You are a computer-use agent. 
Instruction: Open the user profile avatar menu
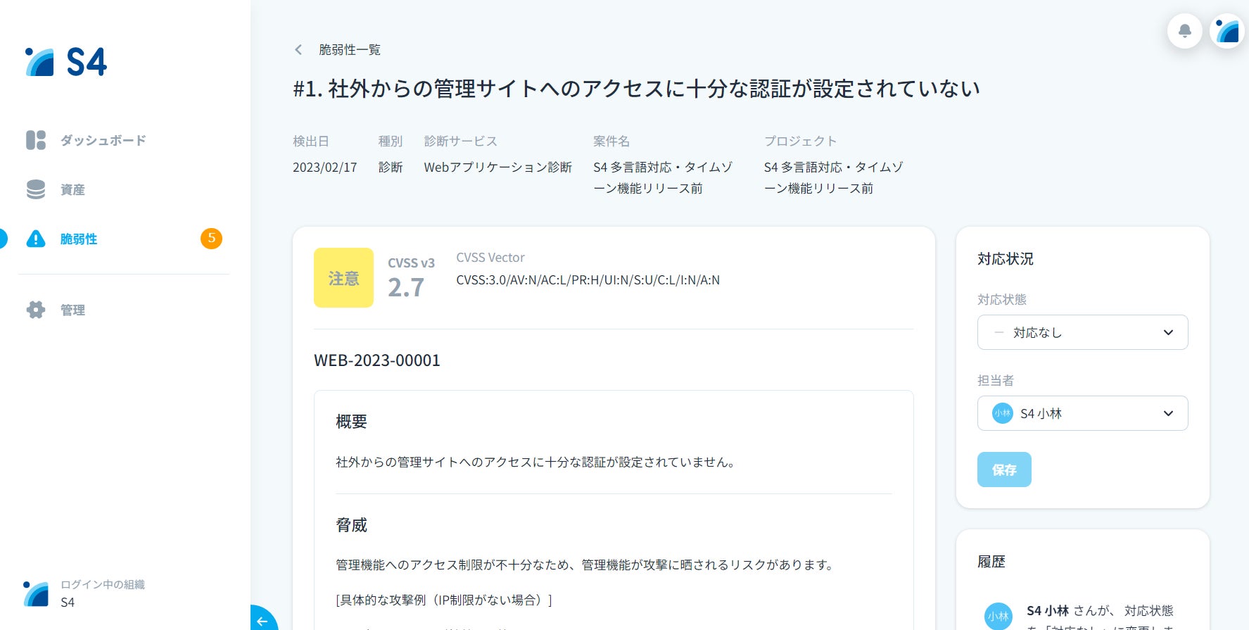coord(1227,31)
